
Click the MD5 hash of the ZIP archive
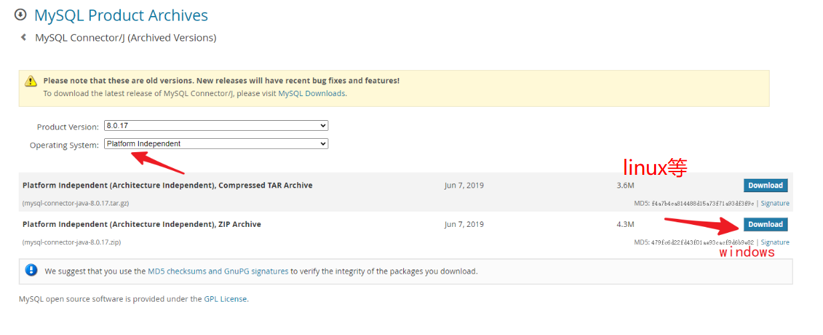(x=703, y=242)
